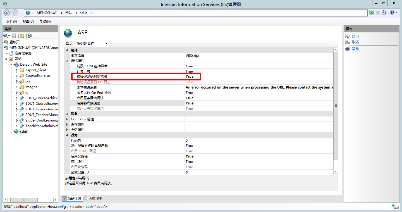Expand Com Plus 属性 group
The height and width of the screenshot is (212, 402).
coord(67,119)
